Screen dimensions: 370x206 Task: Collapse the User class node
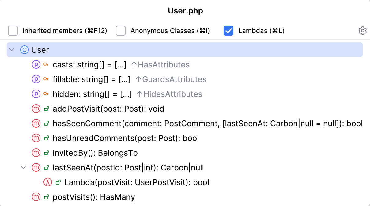(12, 50)
